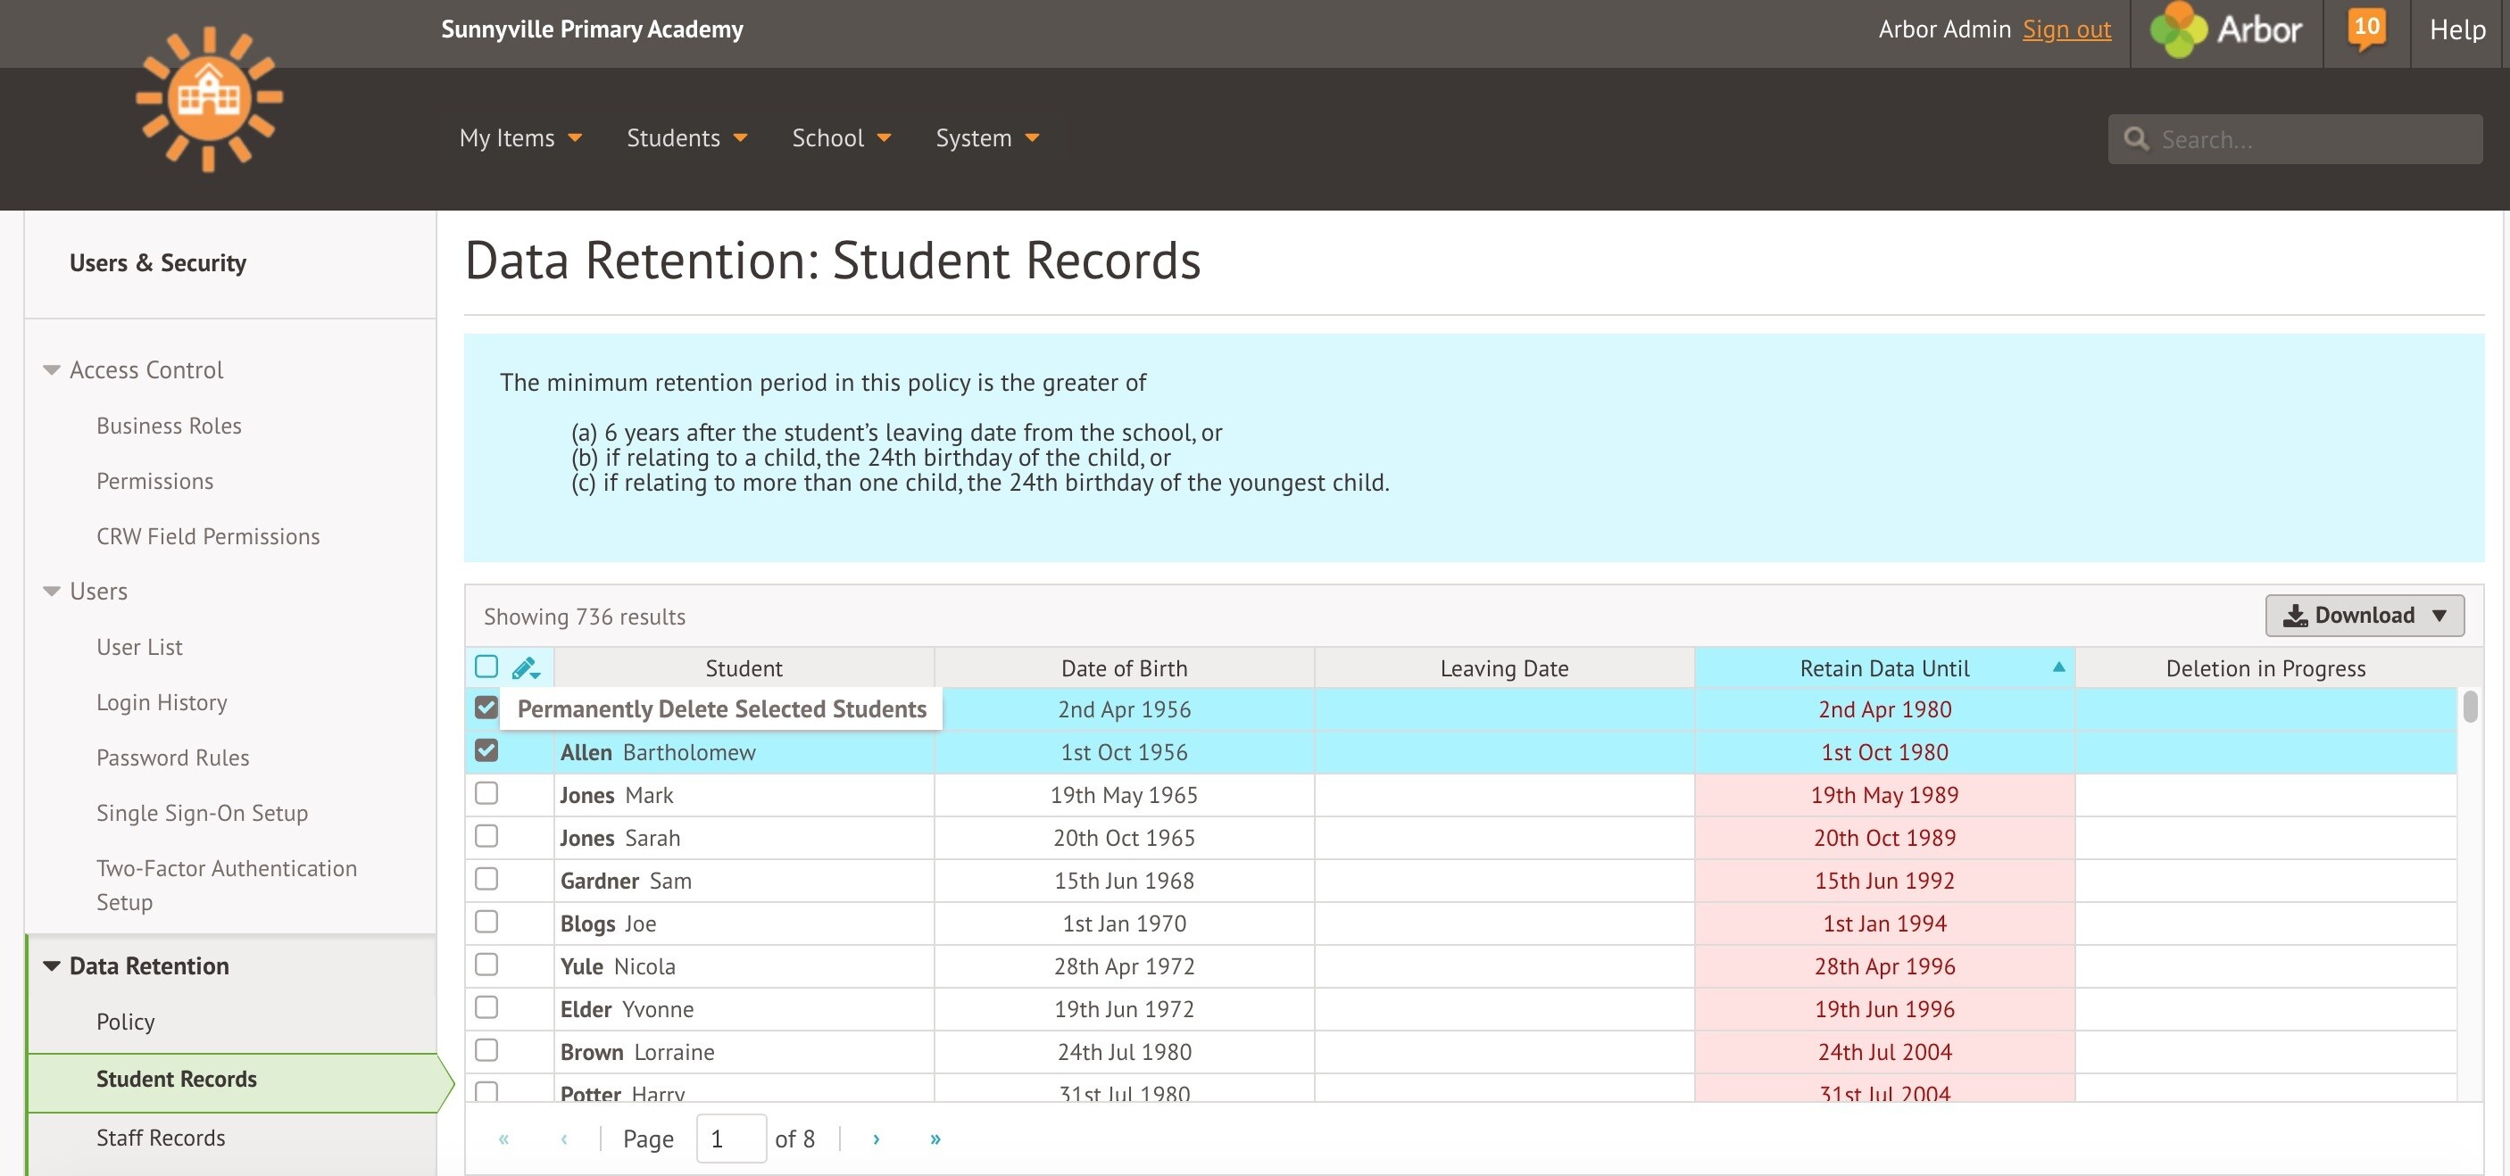Sort by the Student column header

tap(744, 668)
